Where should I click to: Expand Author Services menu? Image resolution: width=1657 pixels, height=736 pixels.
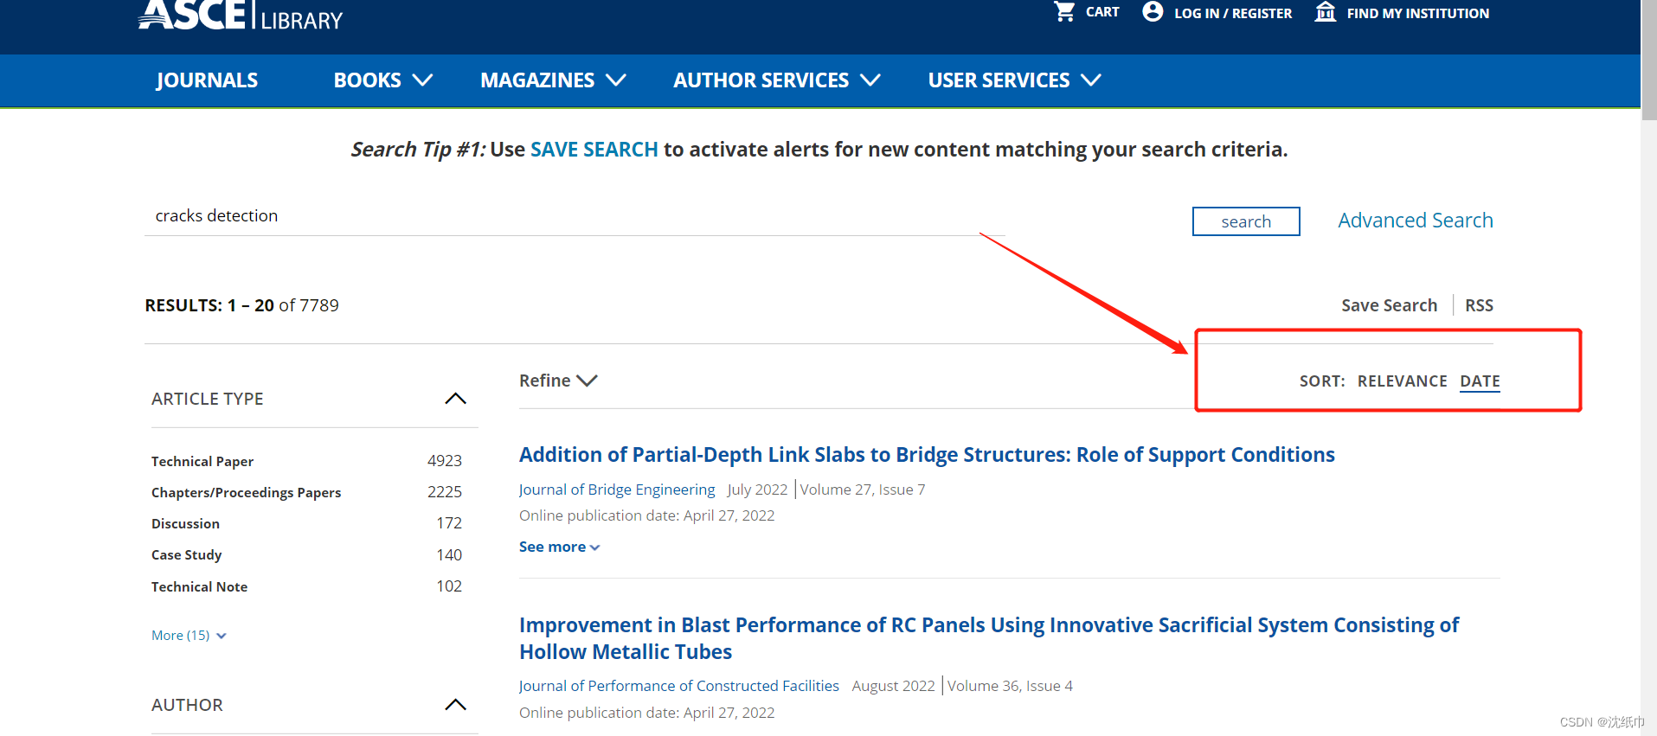click(777, 80)
